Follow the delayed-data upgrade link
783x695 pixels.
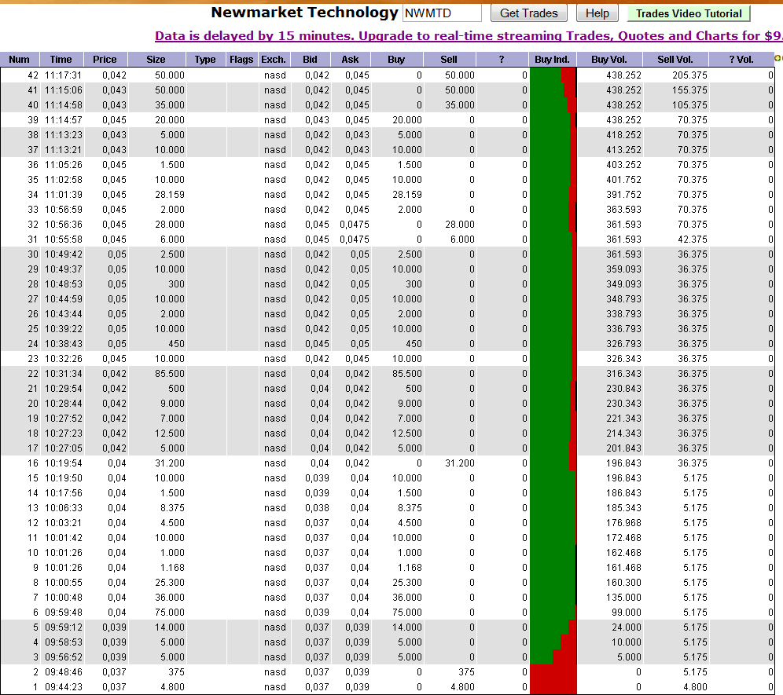(469, 36)
